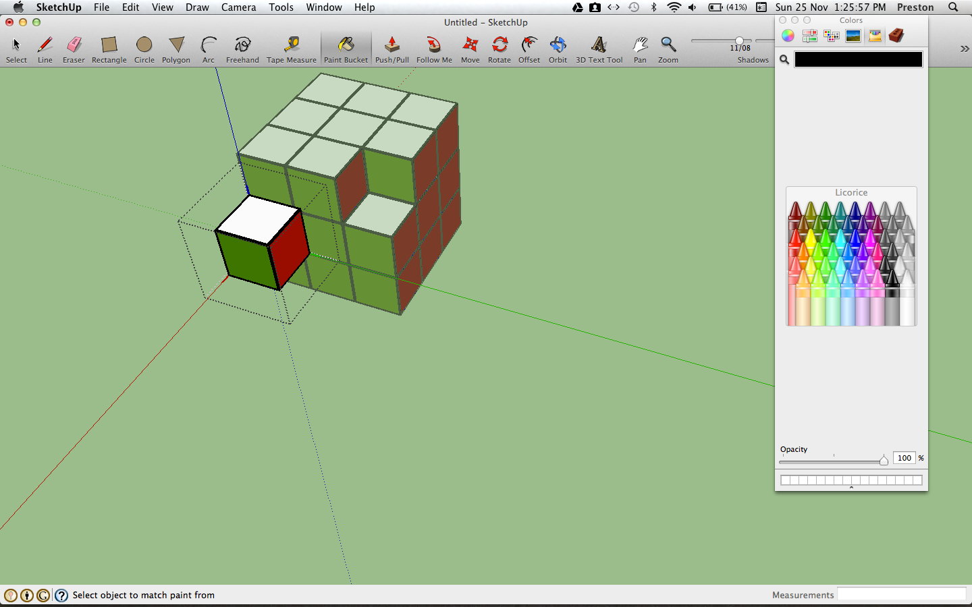972x607 pixels.
Task: Select the Eraser tool
Action: click(74, 44)
